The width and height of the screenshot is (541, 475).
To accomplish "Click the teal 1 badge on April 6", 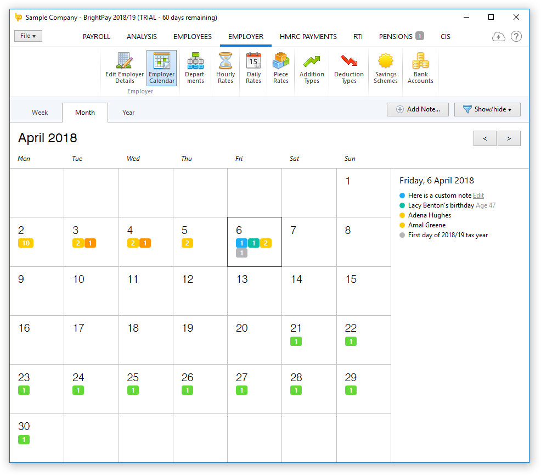I will click(x=253, y=243).
